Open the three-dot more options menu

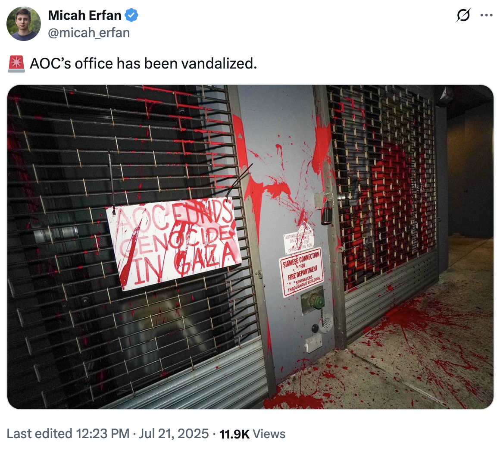pos(486,16)
